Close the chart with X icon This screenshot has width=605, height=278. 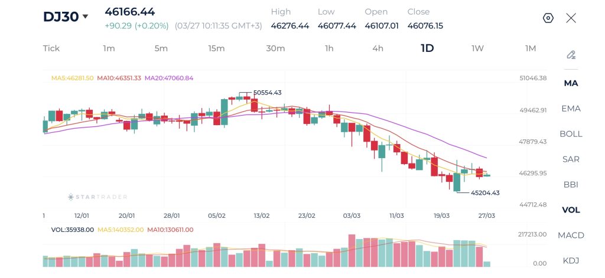571,18
